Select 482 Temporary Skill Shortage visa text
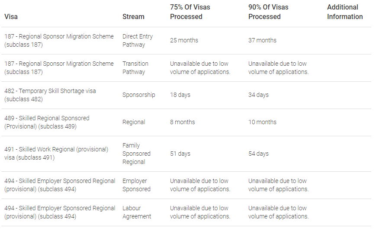This screenshot has width=376, height=231. 50,95
